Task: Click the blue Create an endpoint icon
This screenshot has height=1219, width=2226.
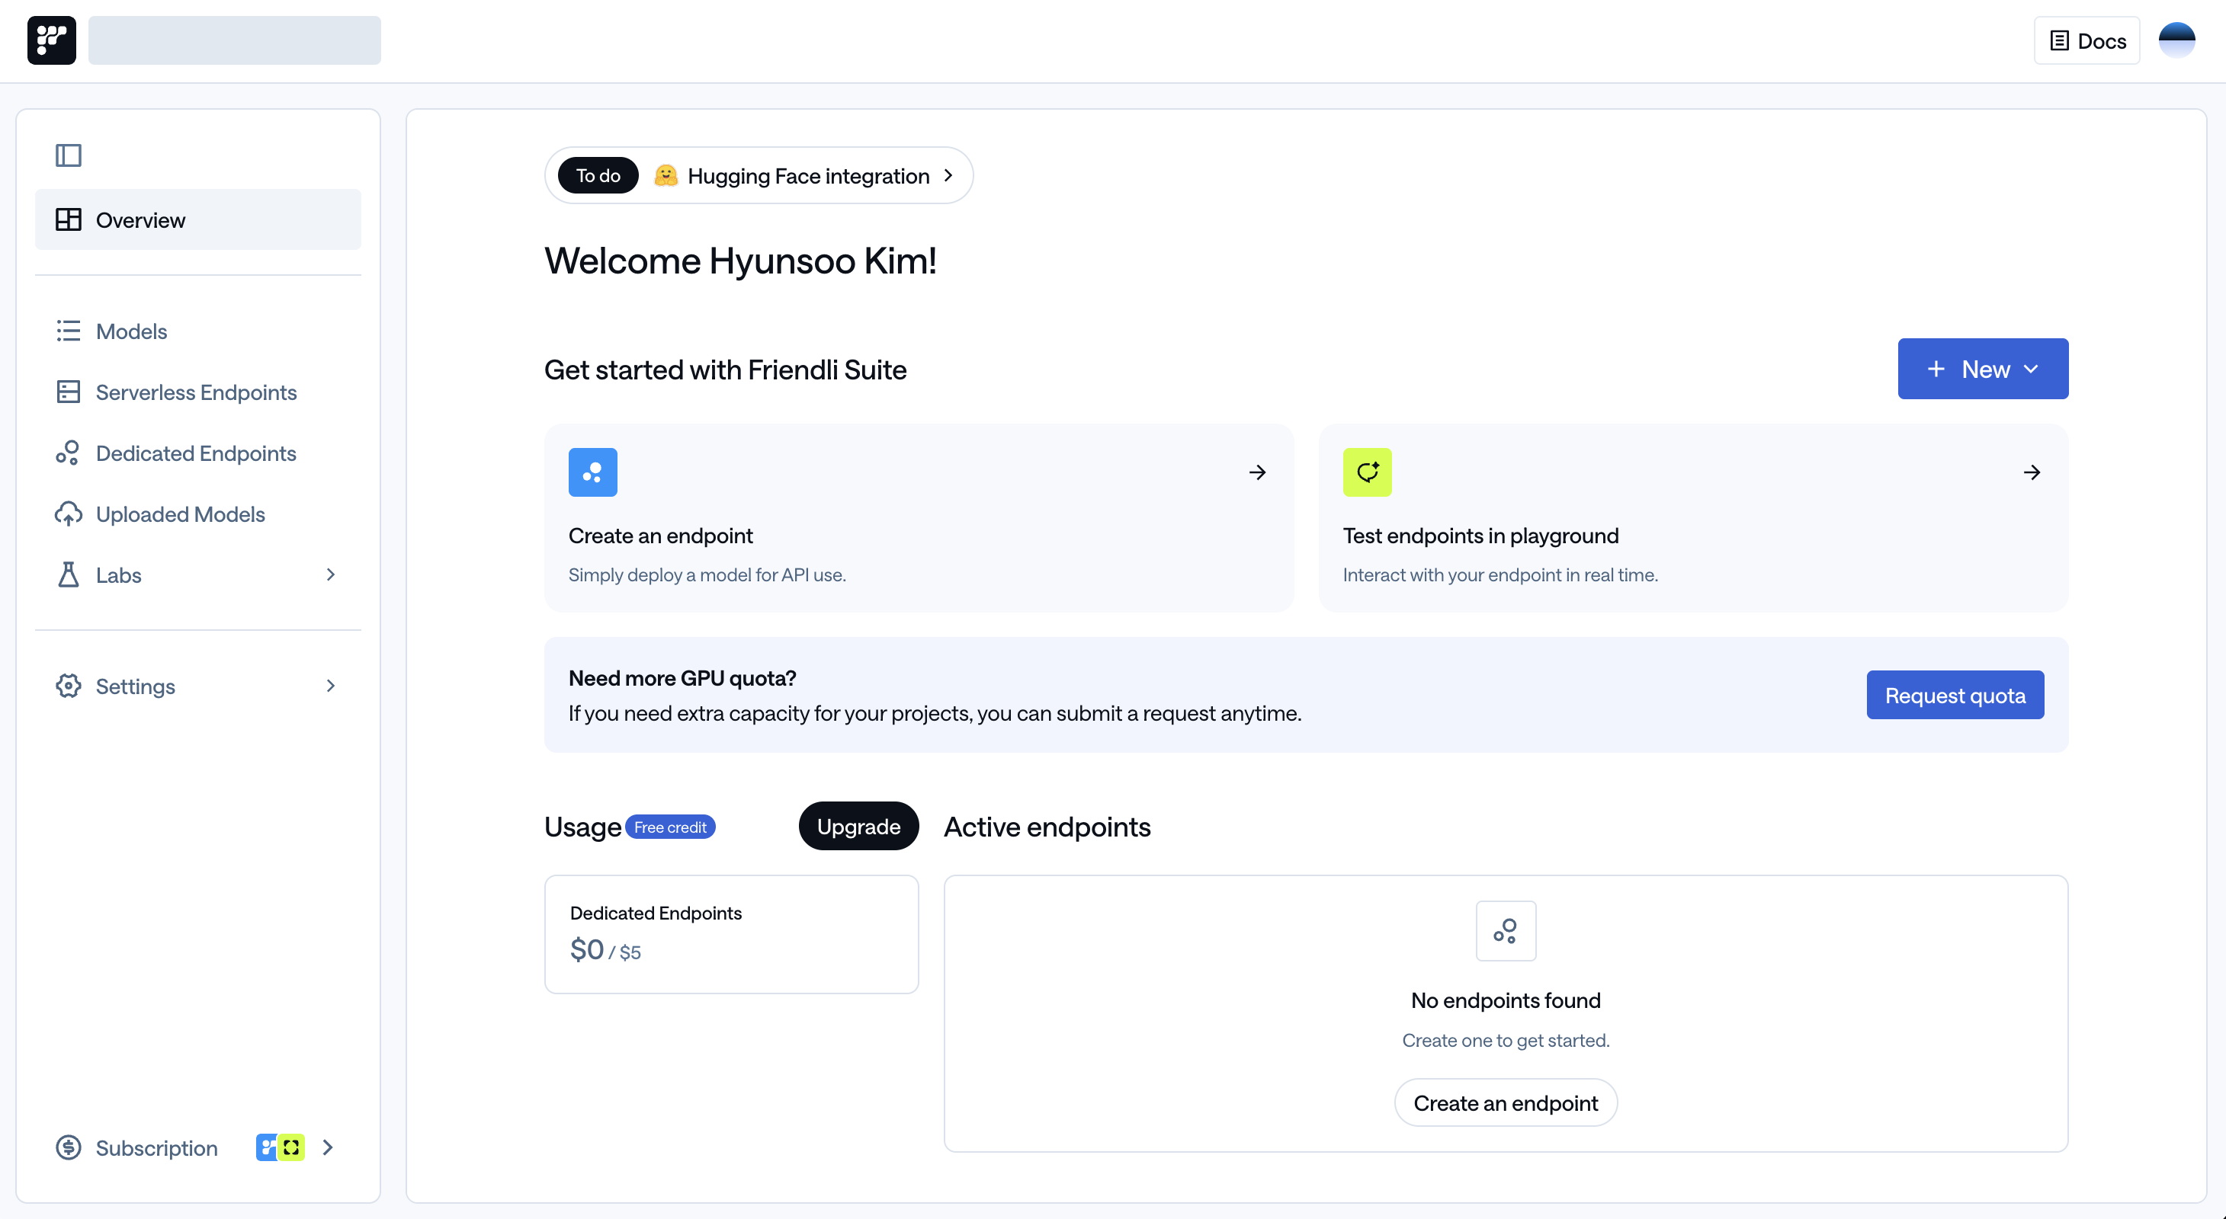Action: coord(592,472)
